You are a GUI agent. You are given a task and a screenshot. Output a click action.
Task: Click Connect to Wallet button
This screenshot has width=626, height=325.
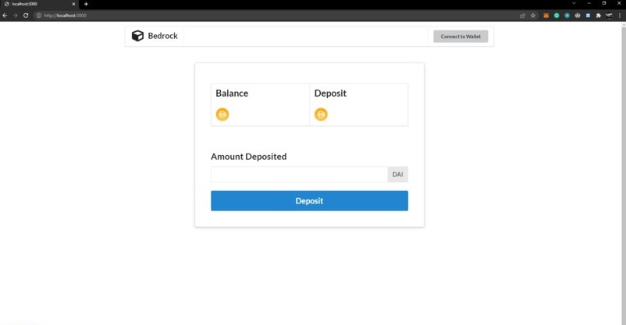(x=461, y=37)
